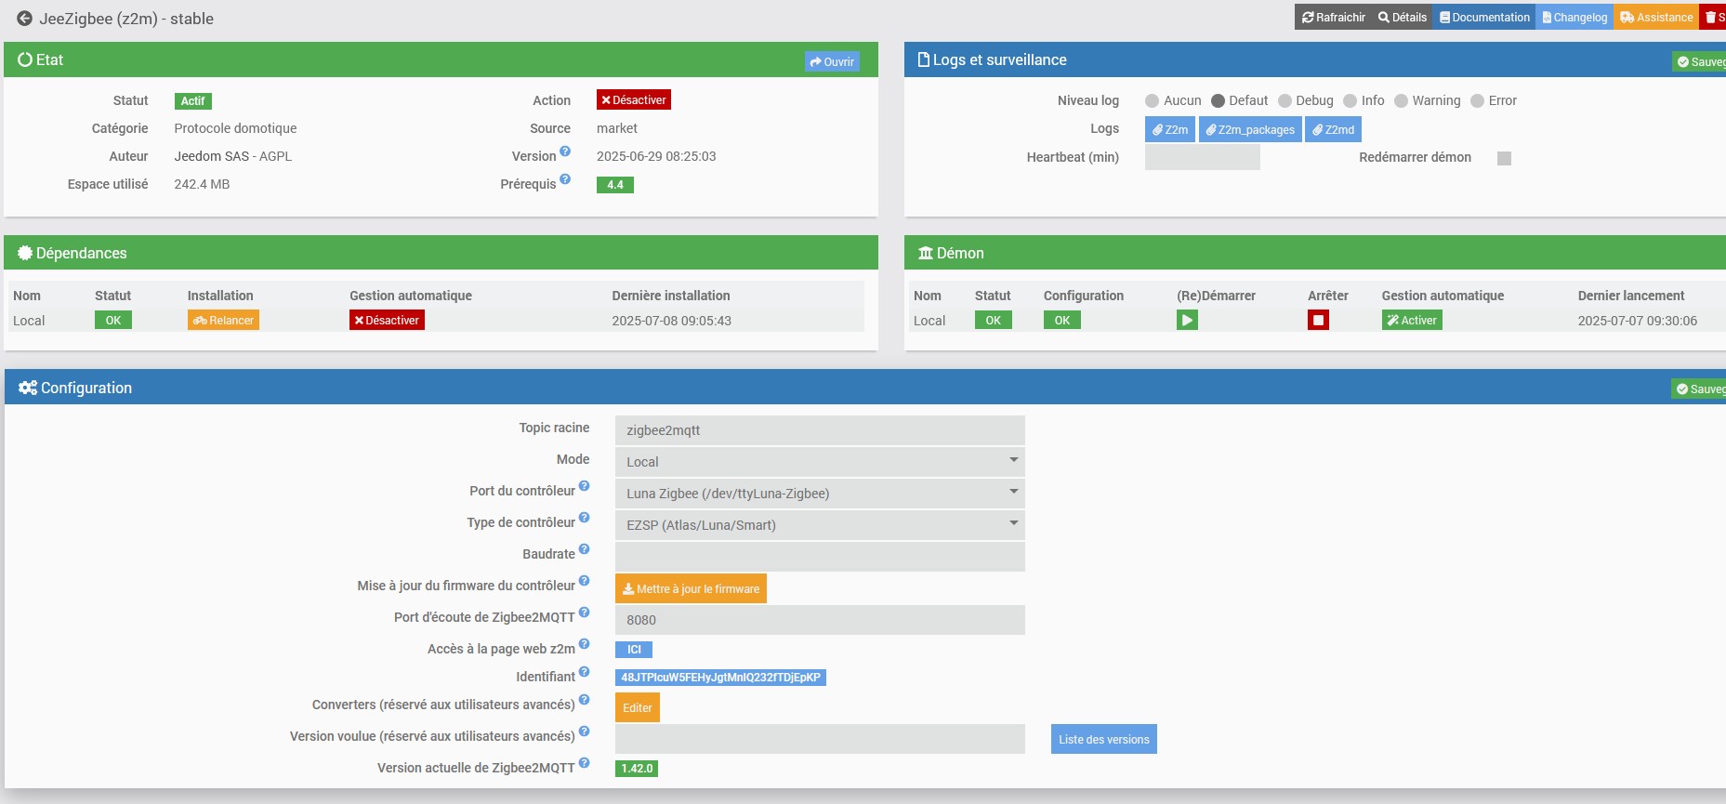Relaunch dependencies installation with Relancer

coord(223,321)
